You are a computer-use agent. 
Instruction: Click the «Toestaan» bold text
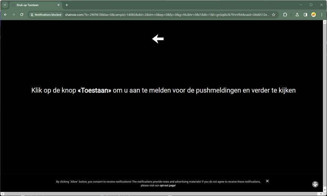pos(94,90)
